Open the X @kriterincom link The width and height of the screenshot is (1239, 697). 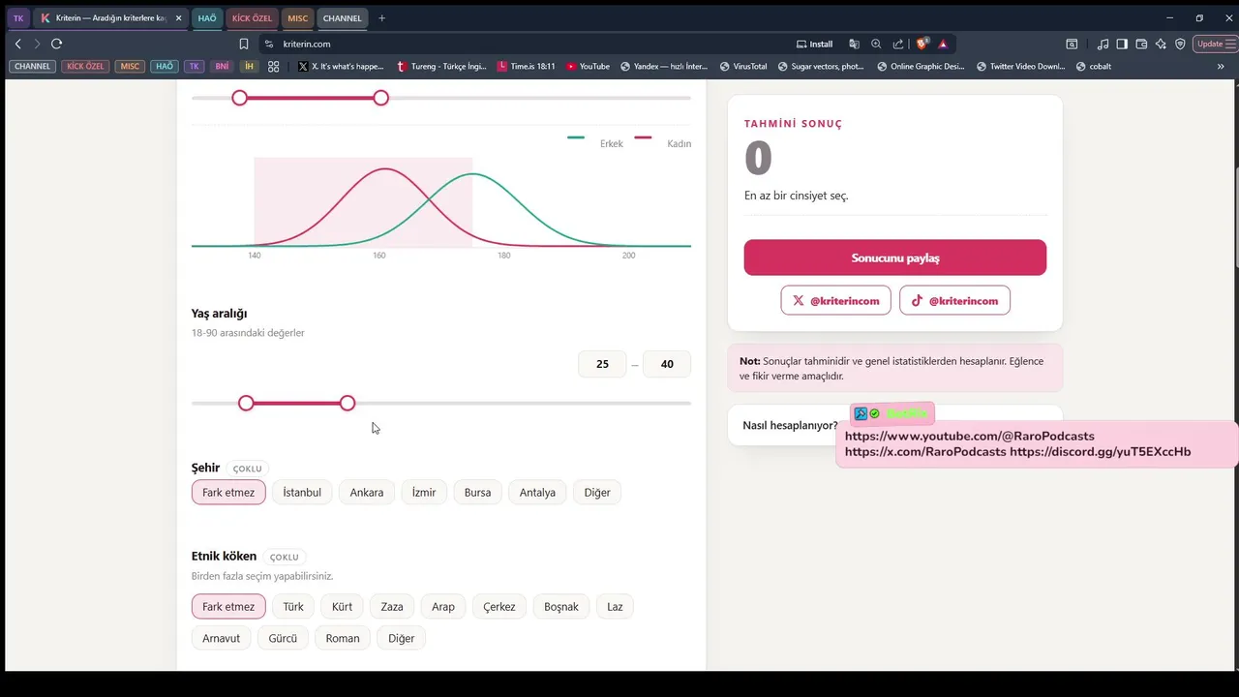point(836,300)
